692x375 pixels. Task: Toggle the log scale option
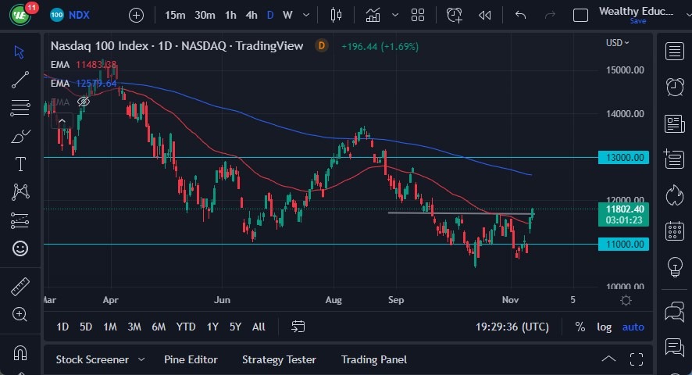(x=605, y=327)
